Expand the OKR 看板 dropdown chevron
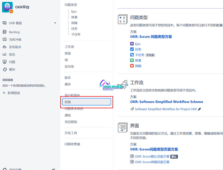 (x=55, y=23)
